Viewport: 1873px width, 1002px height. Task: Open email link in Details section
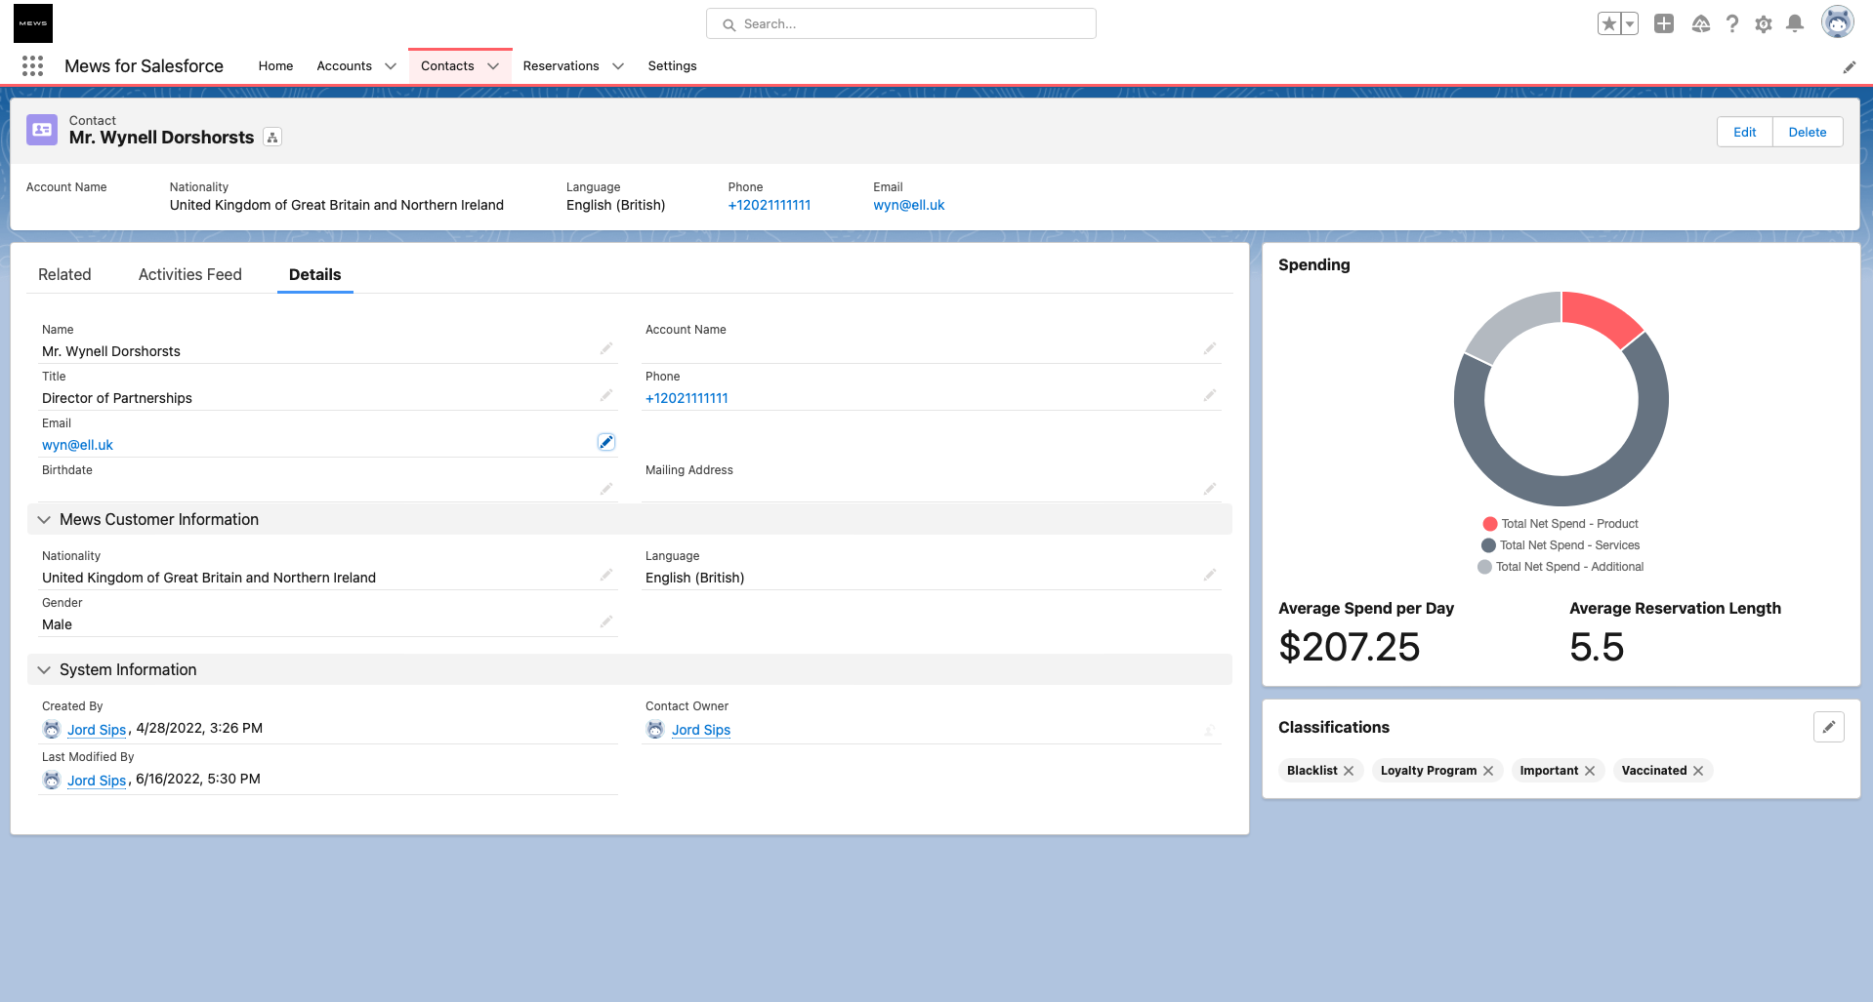click(x=77, y=445)
